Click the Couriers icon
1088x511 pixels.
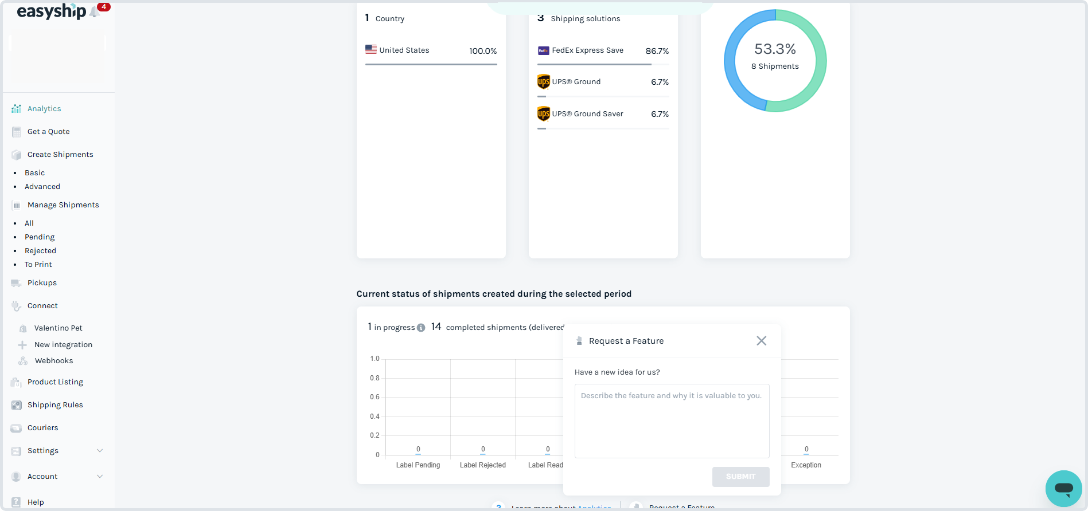click(x=17, y=428)
